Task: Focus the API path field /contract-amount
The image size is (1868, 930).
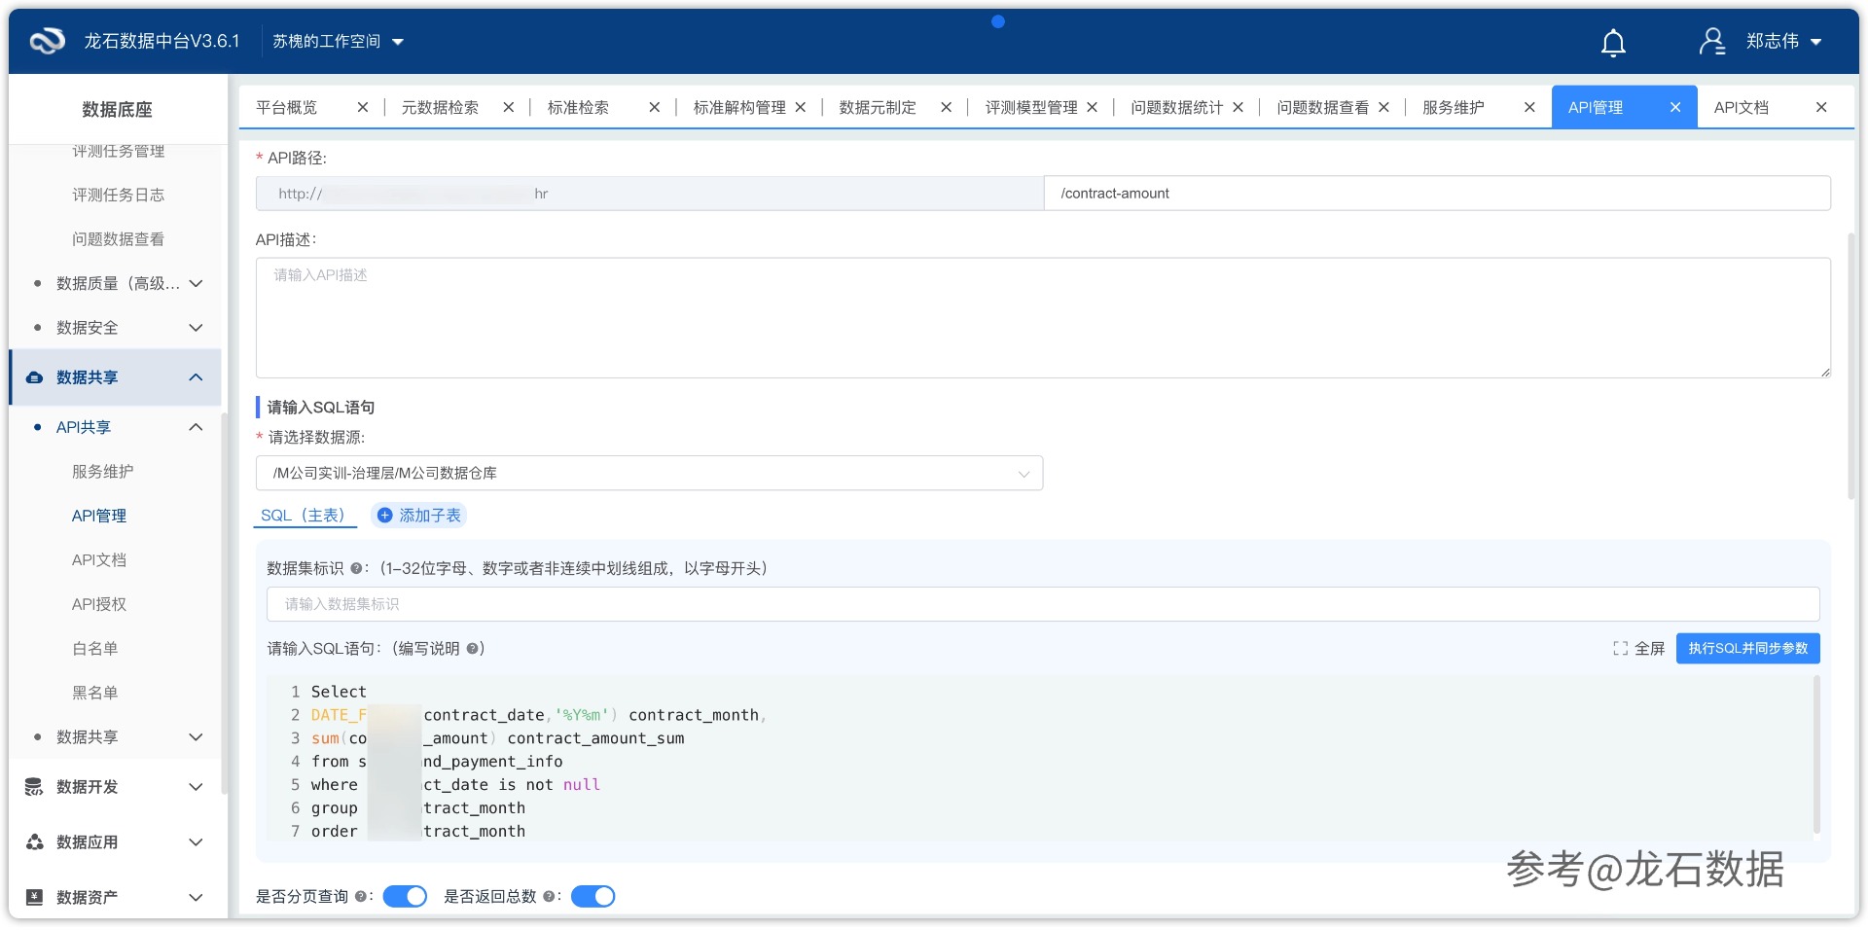Action: (1437, 194)
